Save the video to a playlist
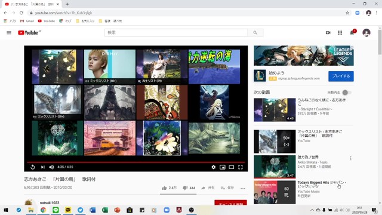 click(x=227, y=188)
